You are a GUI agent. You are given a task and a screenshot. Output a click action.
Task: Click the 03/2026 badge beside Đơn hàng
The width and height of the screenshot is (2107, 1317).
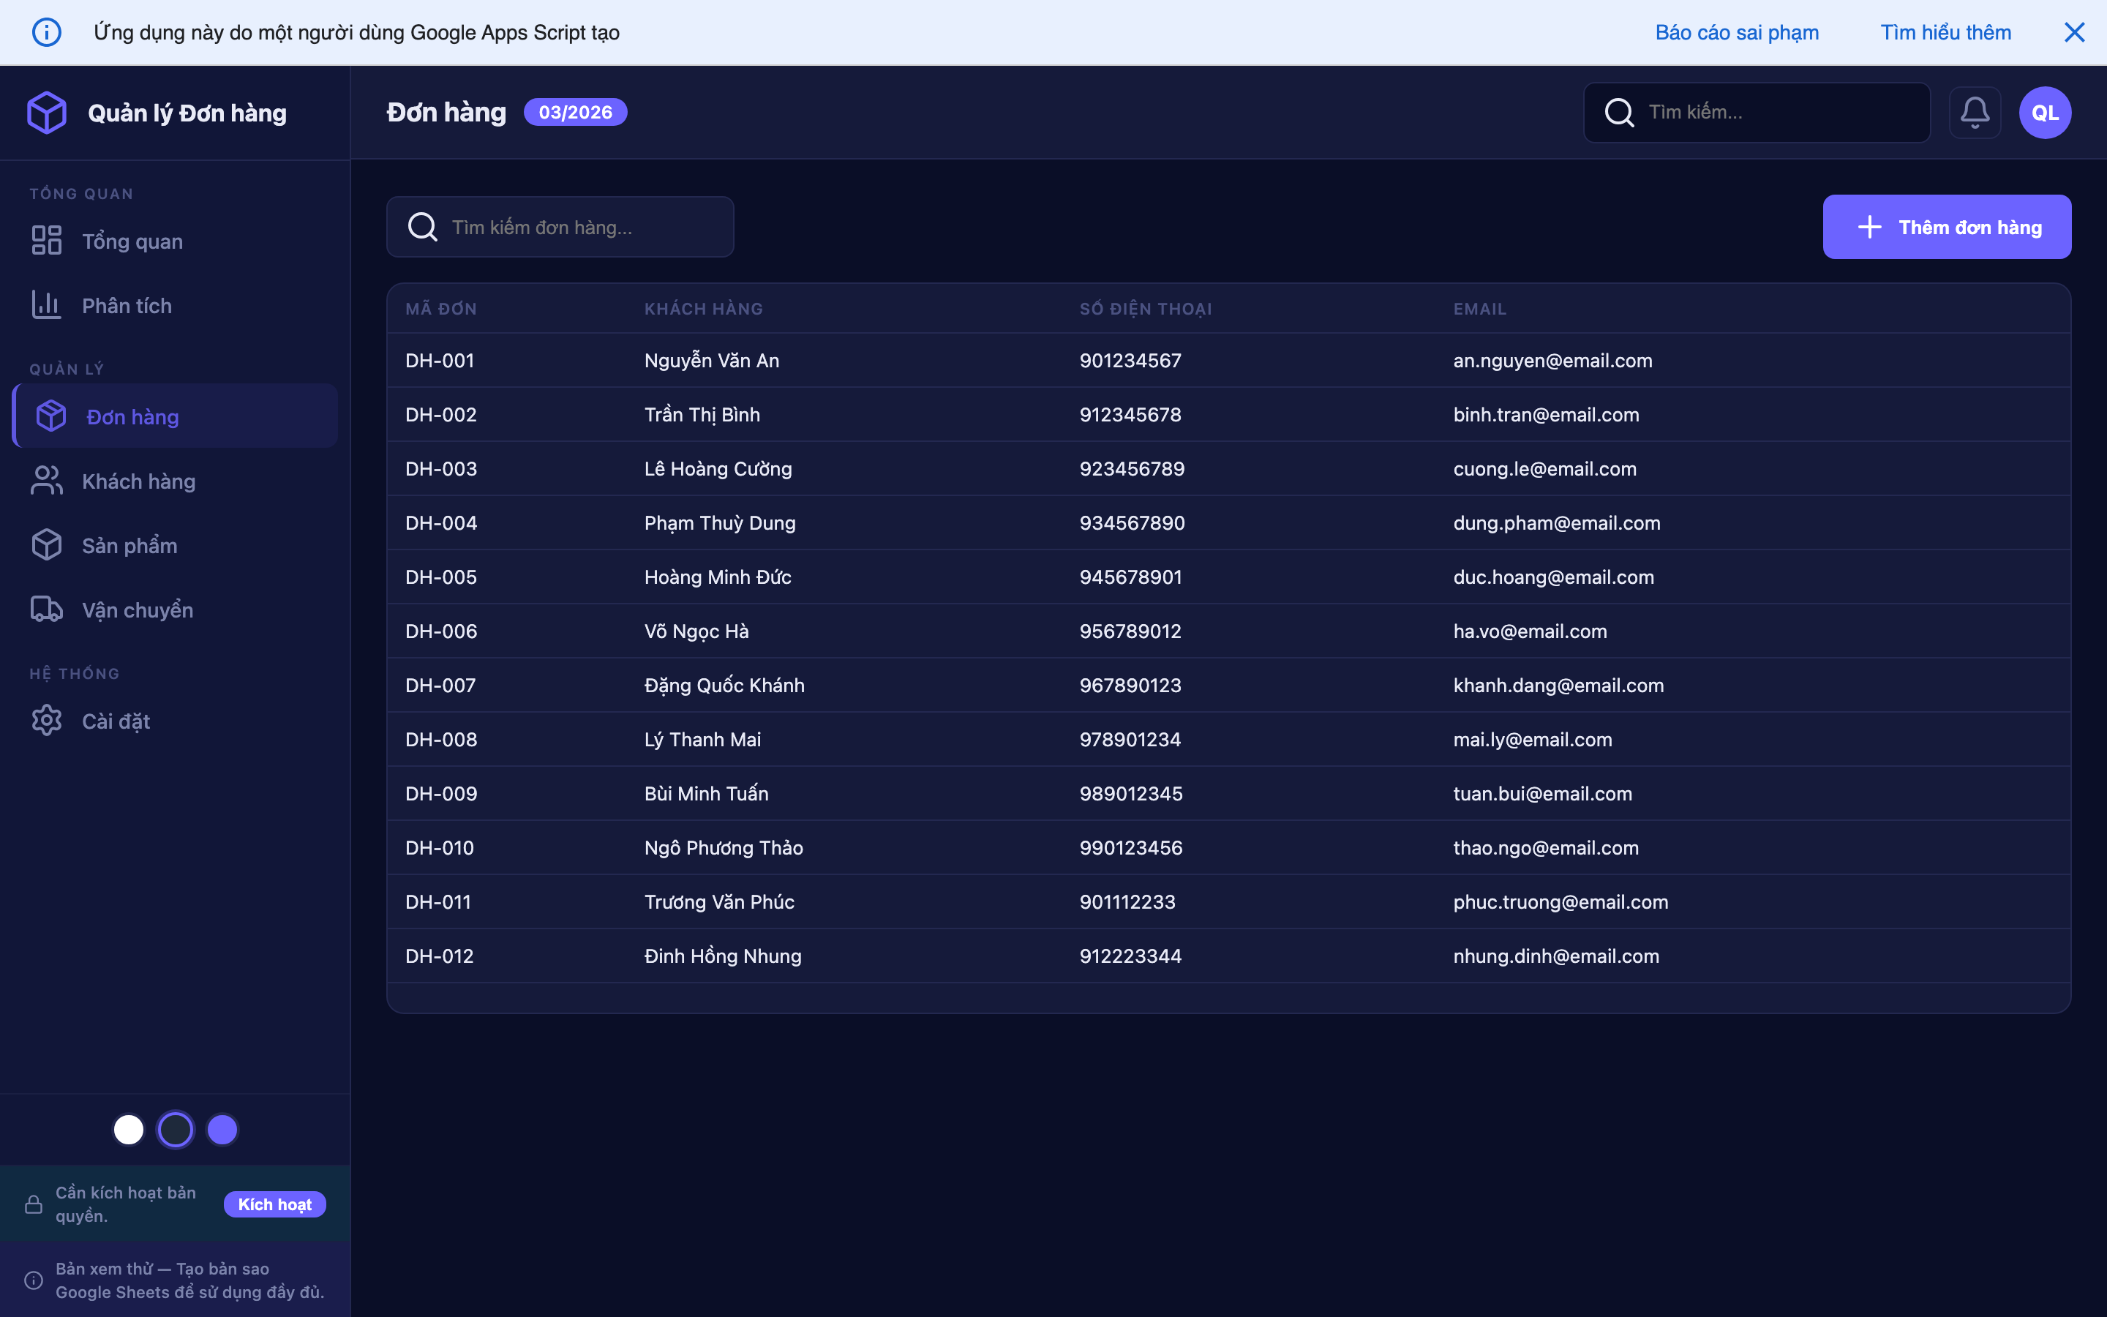point(576,111)
